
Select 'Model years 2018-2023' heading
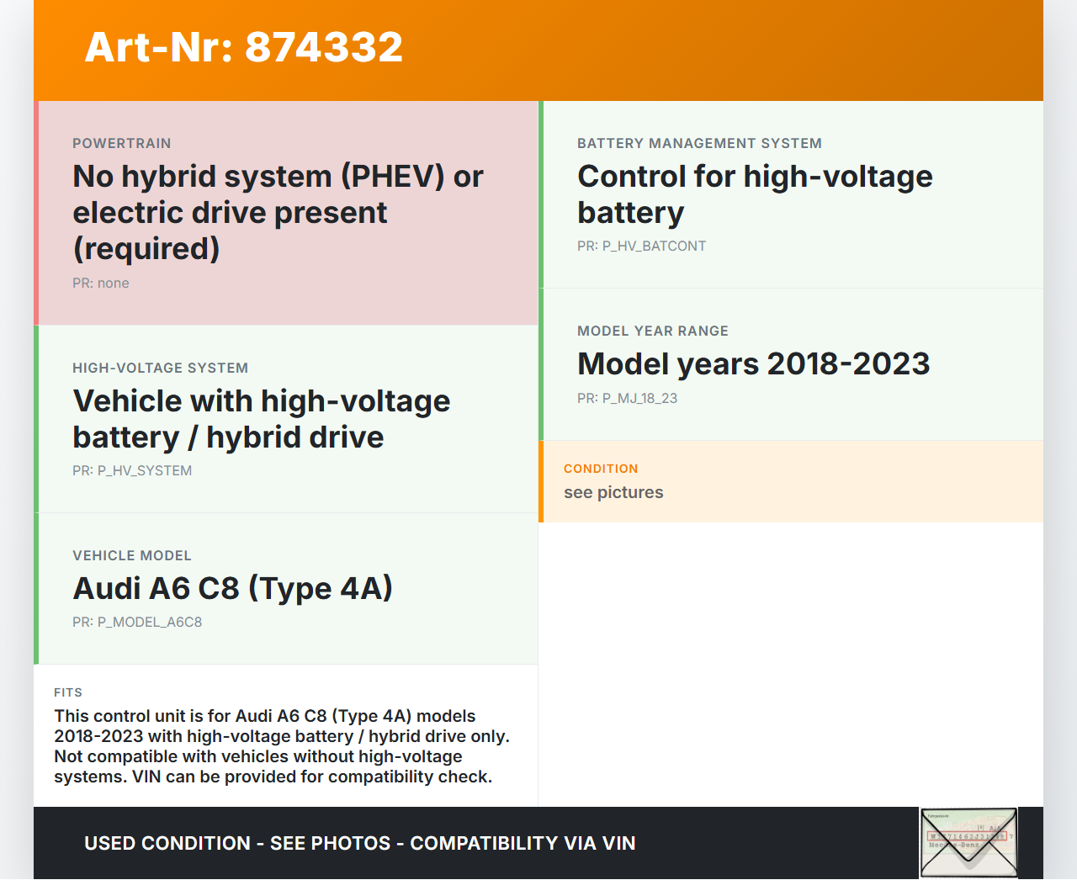[x=753, y=364]
